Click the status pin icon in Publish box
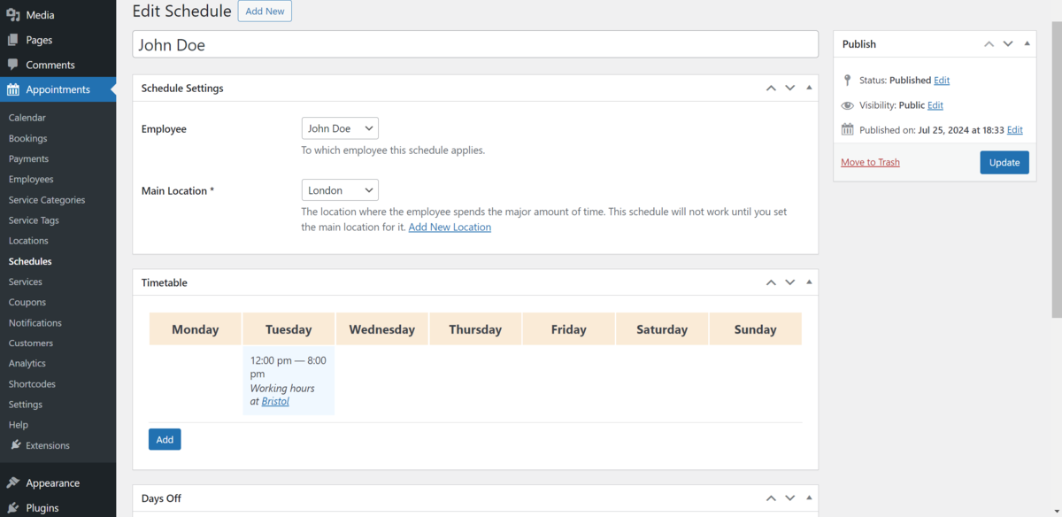This screenshot has width=1062, height=517. 847,80
